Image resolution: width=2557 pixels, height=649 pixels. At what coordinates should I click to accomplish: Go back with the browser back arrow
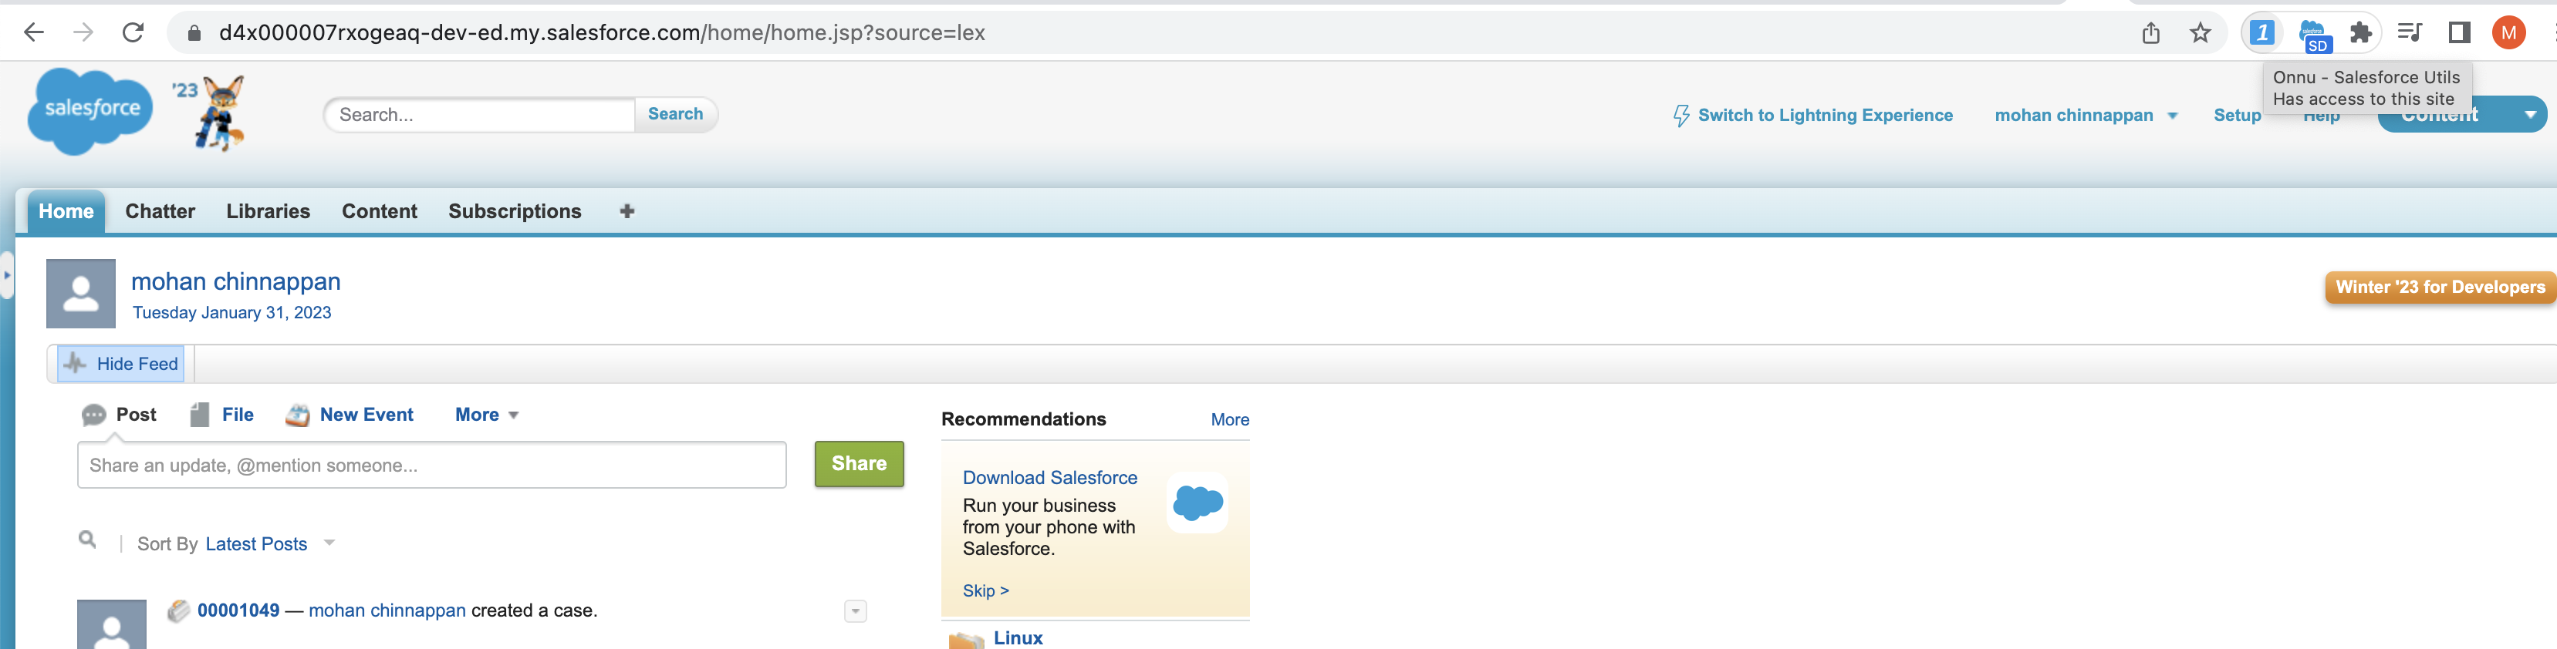tap(34, 32)
